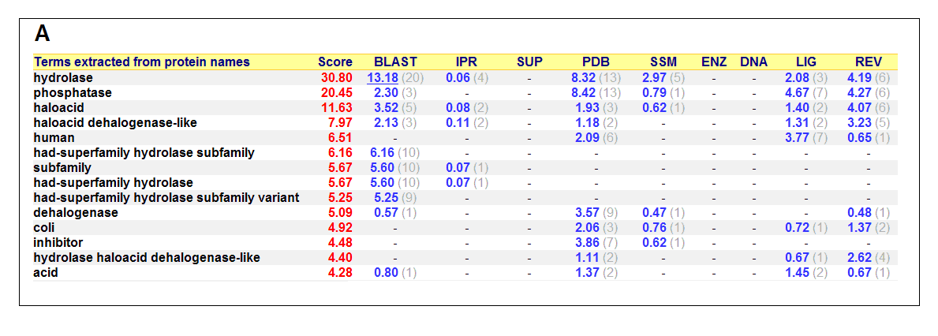
Task: Click the PDB column header
Action: [596, 62]
